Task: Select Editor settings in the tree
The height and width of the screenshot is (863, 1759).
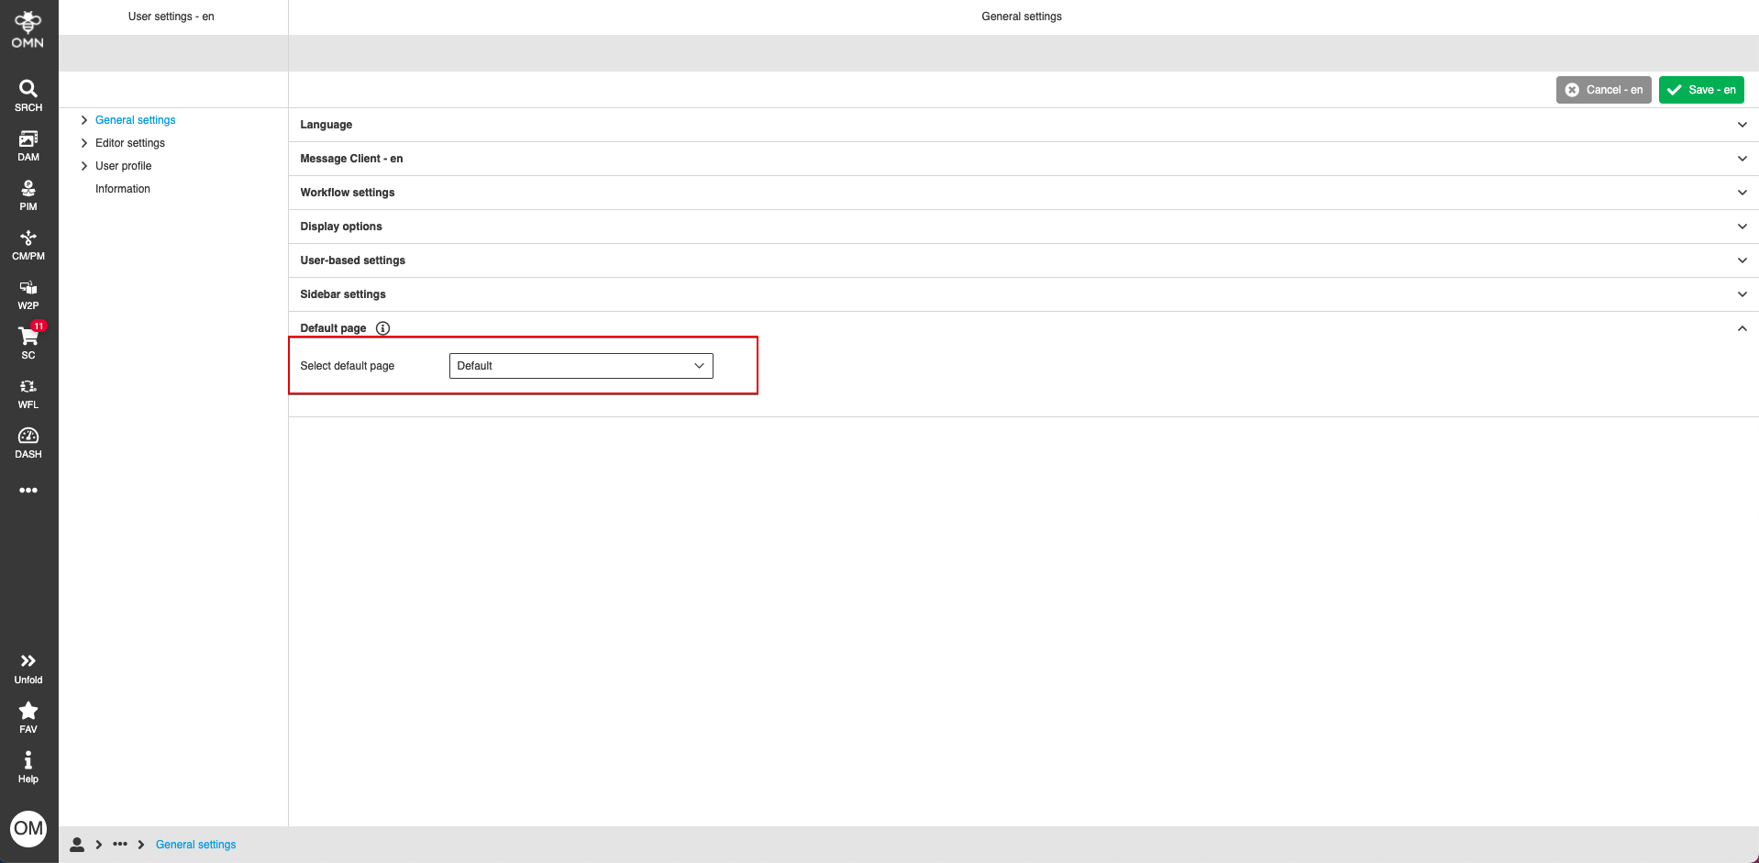Action: pos(130,143)
